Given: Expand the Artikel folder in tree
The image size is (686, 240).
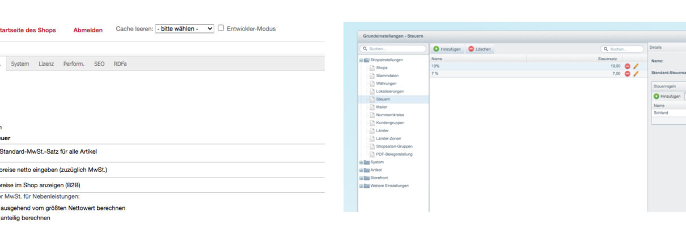Looking at the screenshot, I should click(361, 170).
